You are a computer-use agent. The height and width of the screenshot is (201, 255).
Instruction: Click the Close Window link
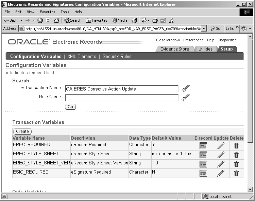pyautogui.click(x=168, y=40)
